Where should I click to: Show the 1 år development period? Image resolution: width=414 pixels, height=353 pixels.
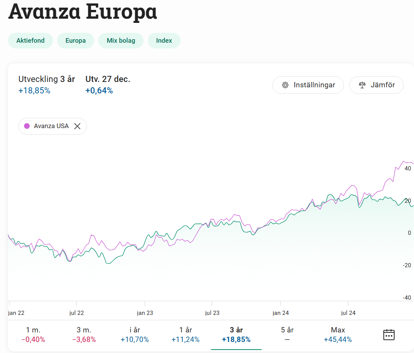[x=185, y=334]
